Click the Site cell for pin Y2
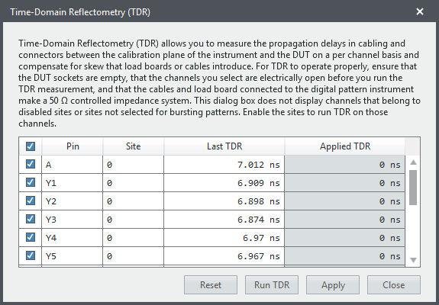Image resolution: width=439 pixels, height=305 pixels. point(134,201)
